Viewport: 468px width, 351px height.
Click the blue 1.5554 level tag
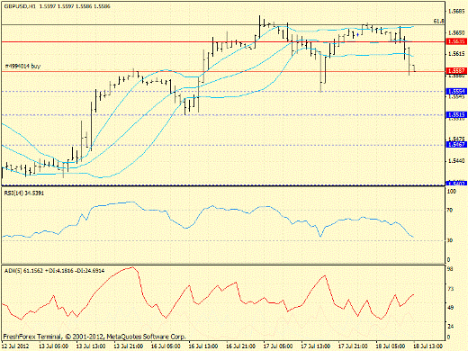pos(456,91)
